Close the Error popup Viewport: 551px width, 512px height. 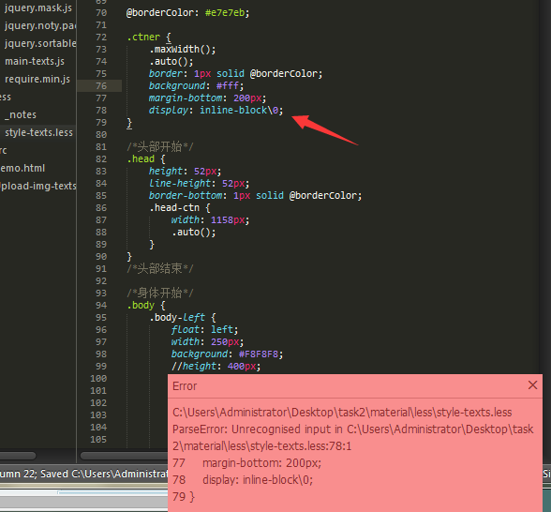(532, 385)
